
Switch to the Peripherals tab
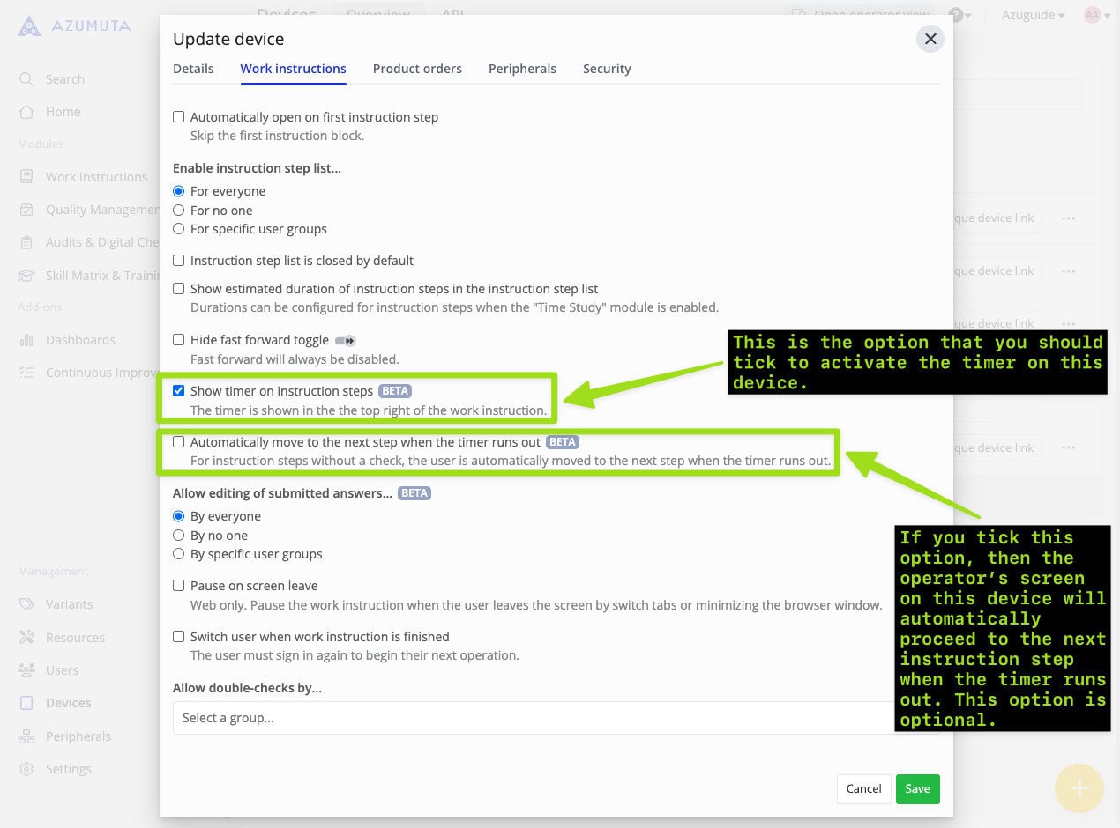[522, 69]
